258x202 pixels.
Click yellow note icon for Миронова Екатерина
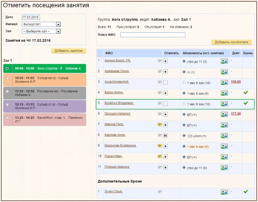coord(160,146)
